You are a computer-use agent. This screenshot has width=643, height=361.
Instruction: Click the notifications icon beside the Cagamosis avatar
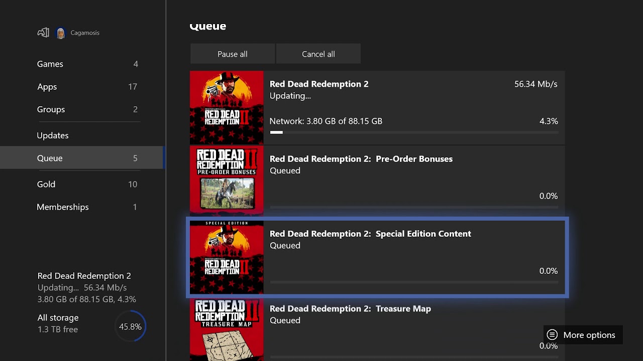click(43, 33)
